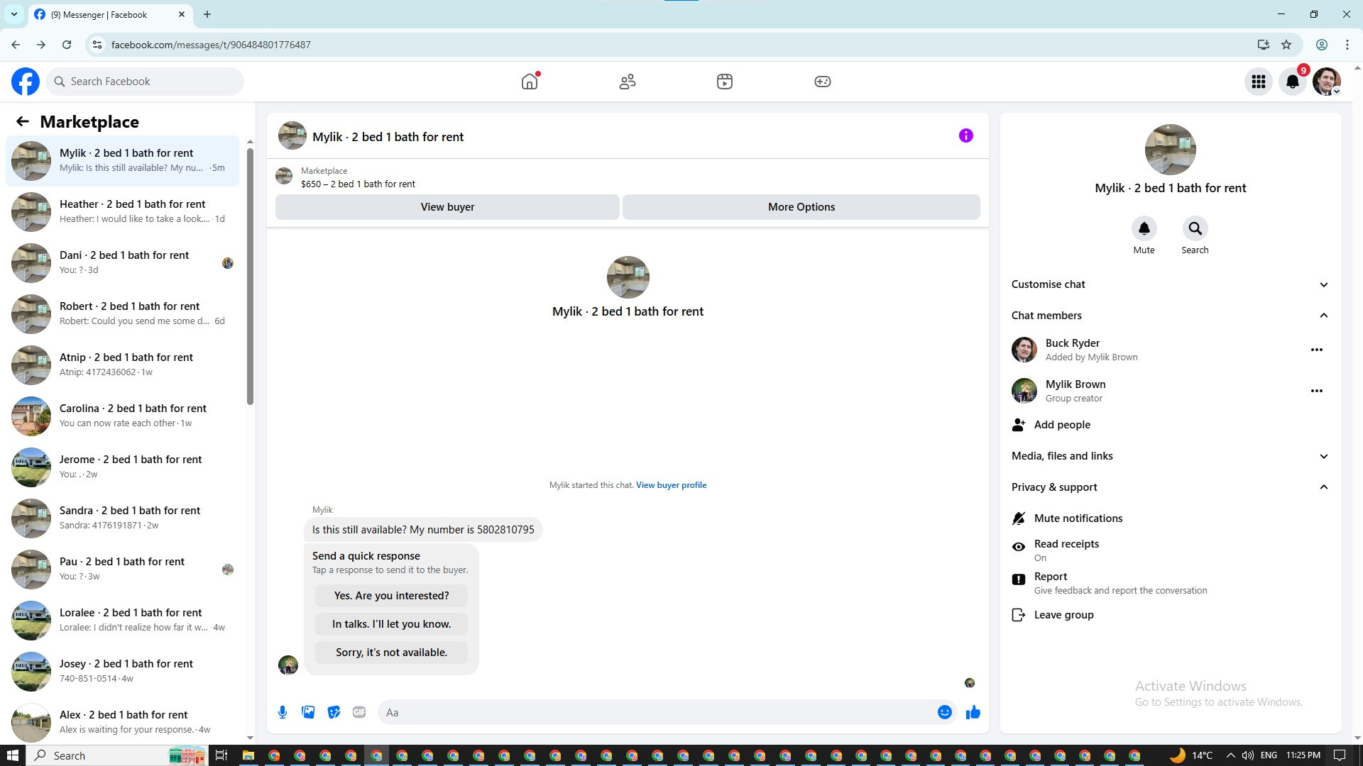Toggle the purple conversation info icon
The image size is (1363, 766).
tap(965, 135)
